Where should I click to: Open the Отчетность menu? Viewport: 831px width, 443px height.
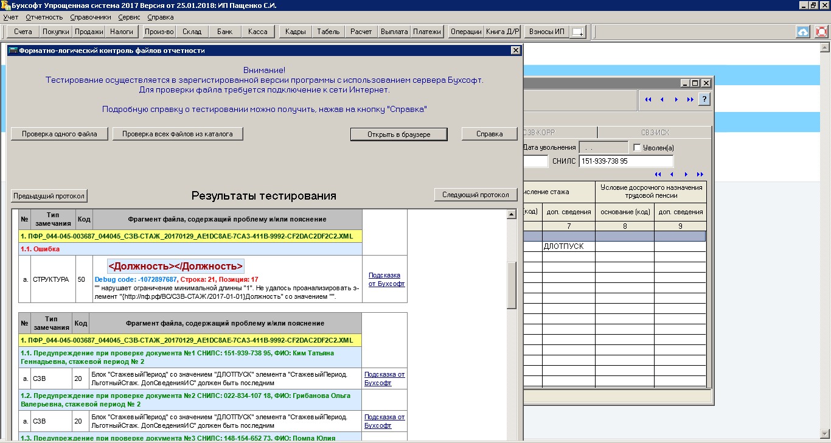point(44,17)
